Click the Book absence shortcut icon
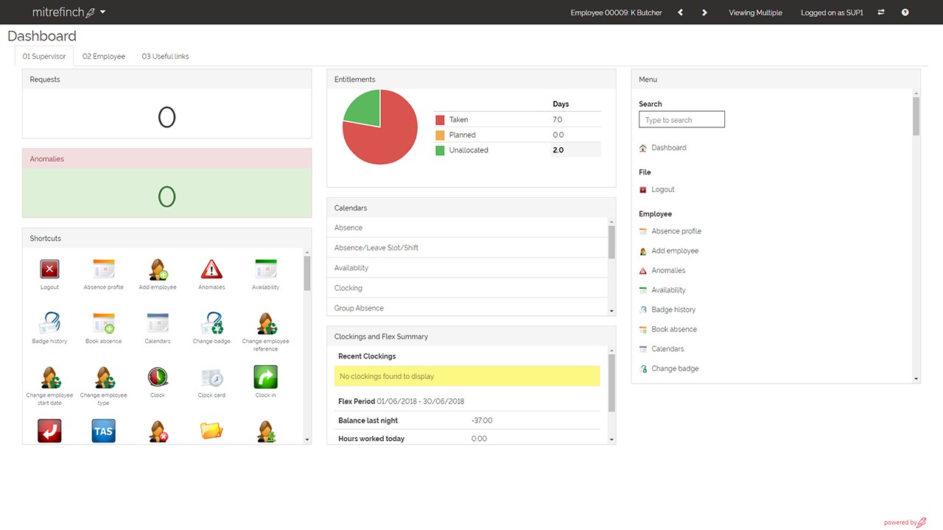Screen dimensions: 943x530 104,323
